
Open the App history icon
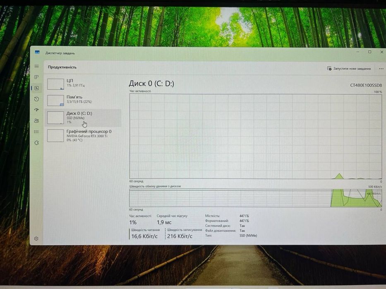tap(36, 99)
